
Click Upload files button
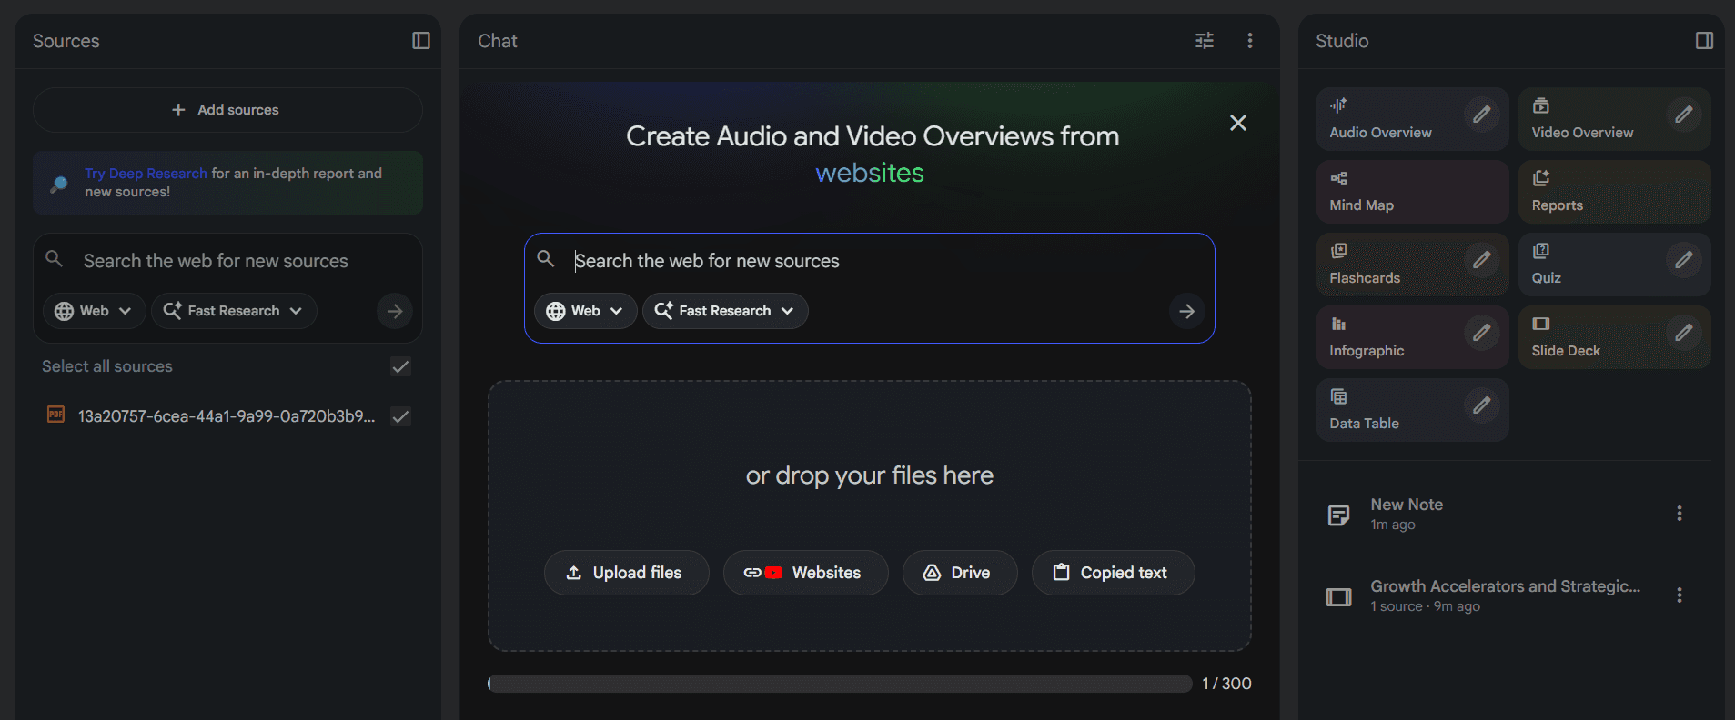(626, 573)
